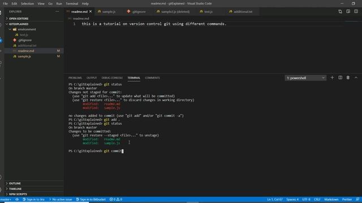Change the Markdown language mode

point(331,200)
